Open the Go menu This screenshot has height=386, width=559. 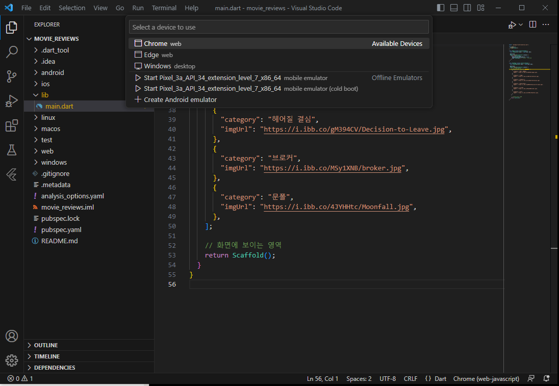pyautogui.click(x=120, y=8)
